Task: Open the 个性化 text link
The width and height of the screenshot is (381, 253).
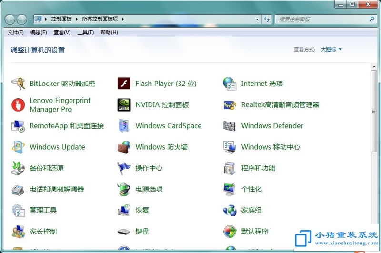Action: coord(251,189)
